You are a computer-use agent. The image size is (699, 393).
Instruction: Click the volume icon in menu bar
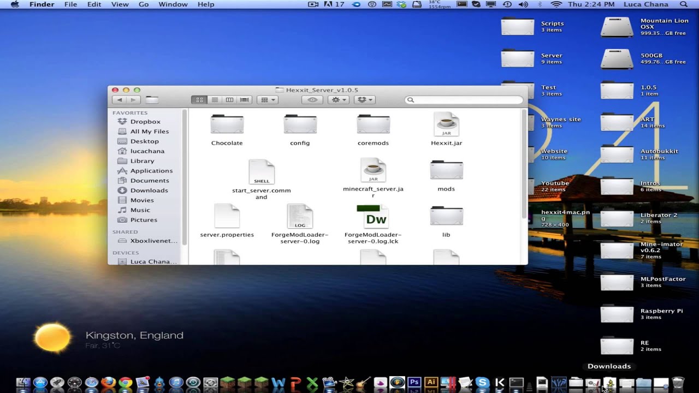523,4
